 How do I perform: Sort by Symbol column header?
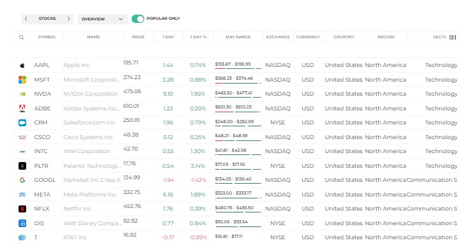point(47,37)
